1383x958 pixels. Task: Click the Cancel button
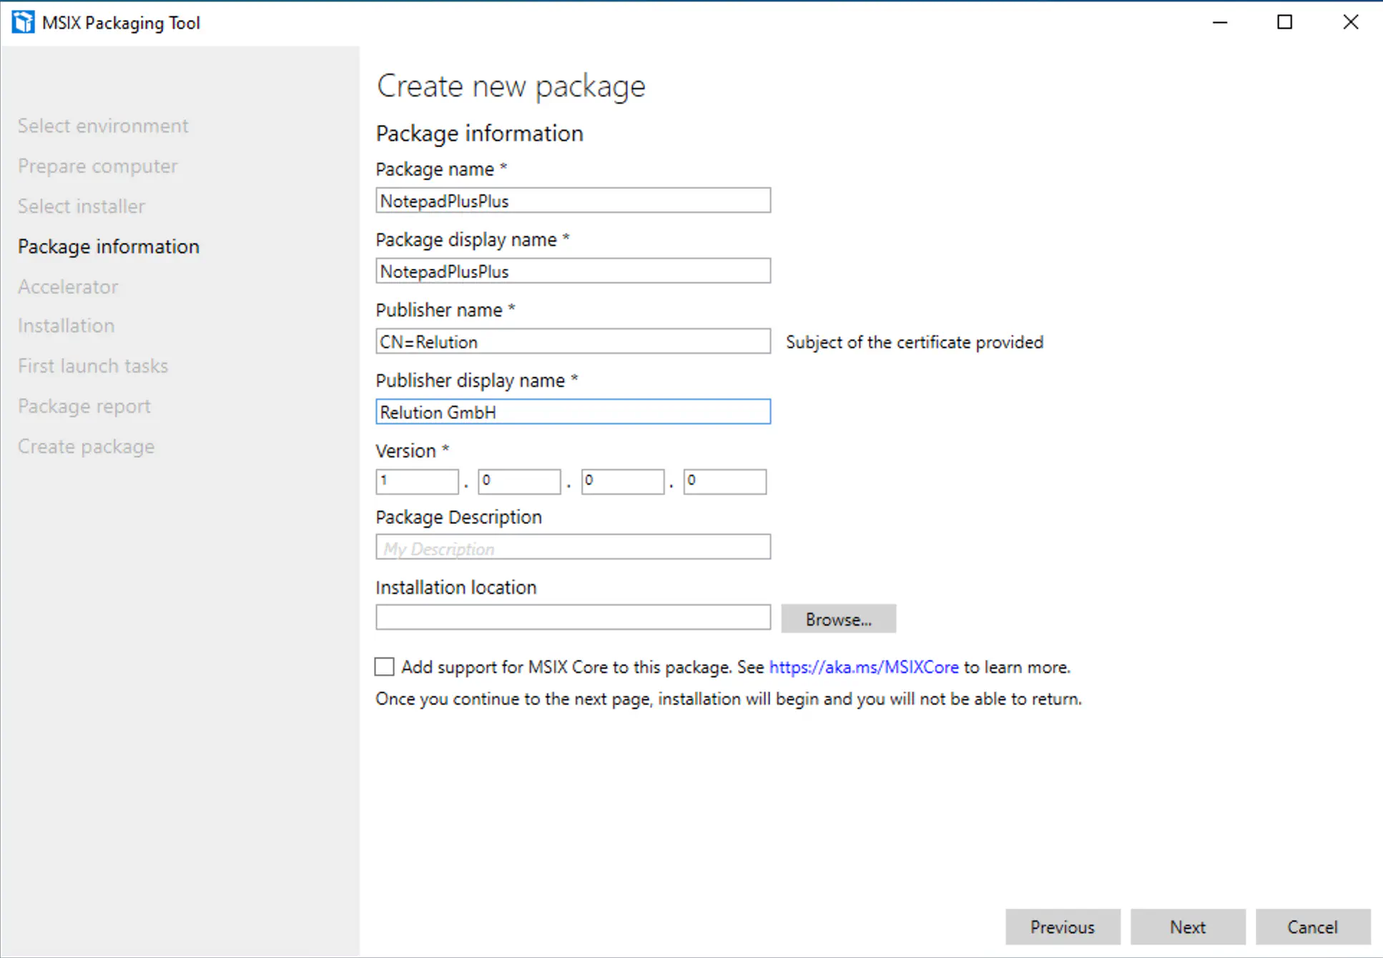[x=1313, y=927]
